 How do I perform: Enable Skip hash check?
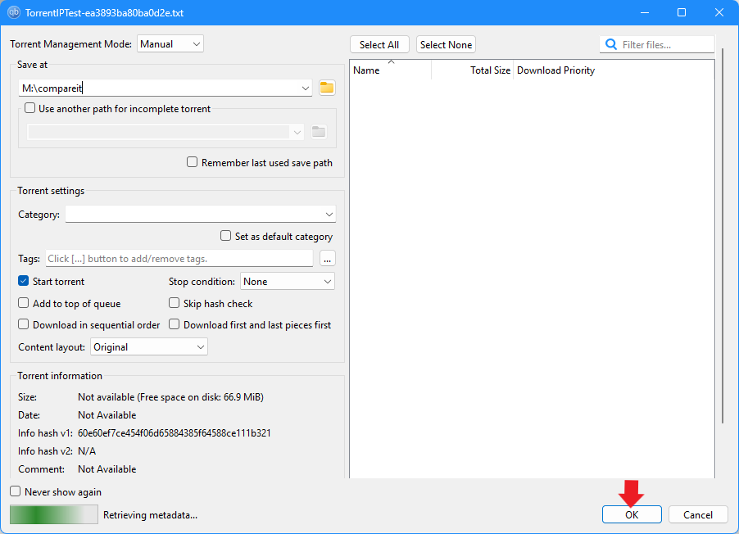click(174, 303)
